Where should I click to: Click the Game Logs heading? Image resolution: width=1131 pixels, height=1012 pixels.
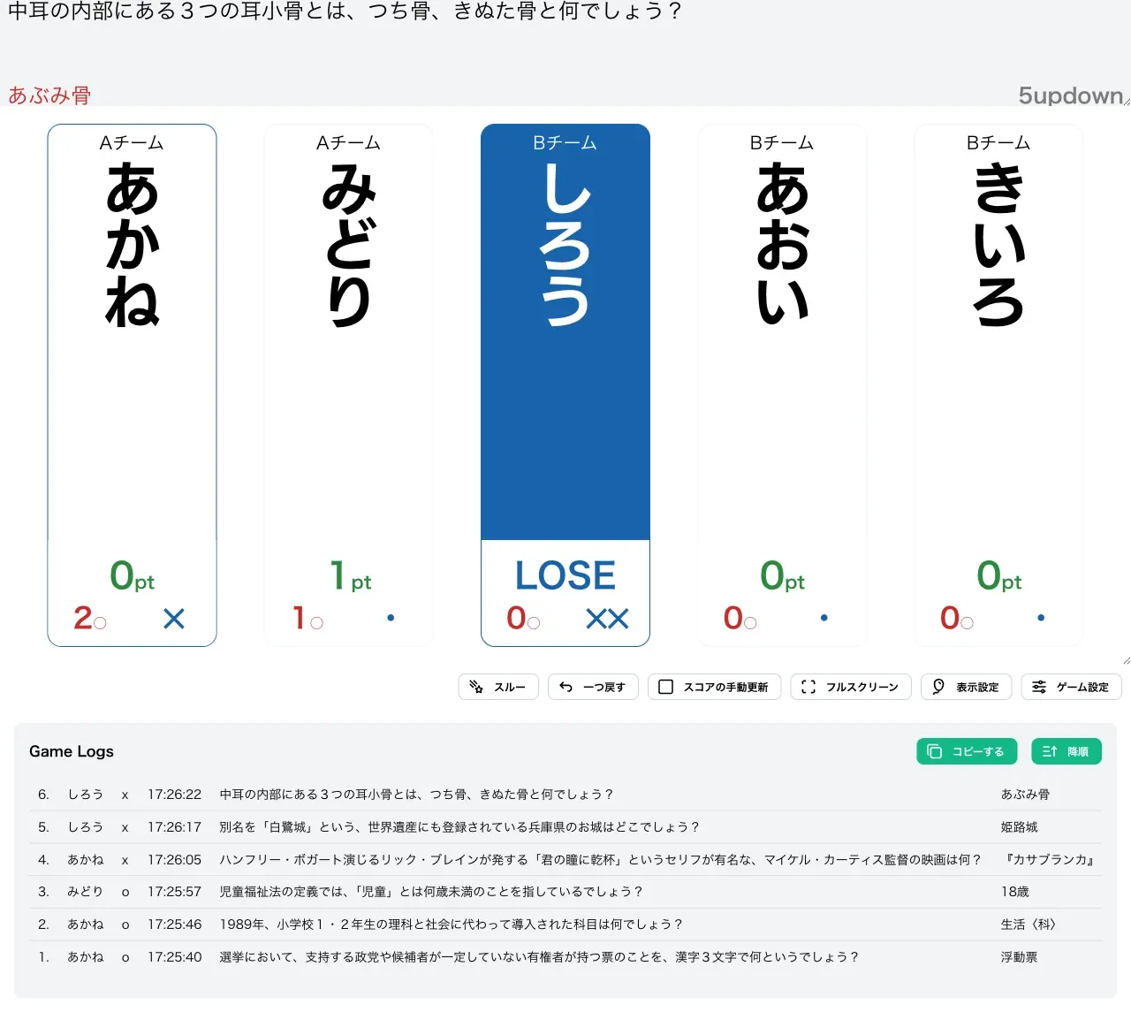point(72,751)
